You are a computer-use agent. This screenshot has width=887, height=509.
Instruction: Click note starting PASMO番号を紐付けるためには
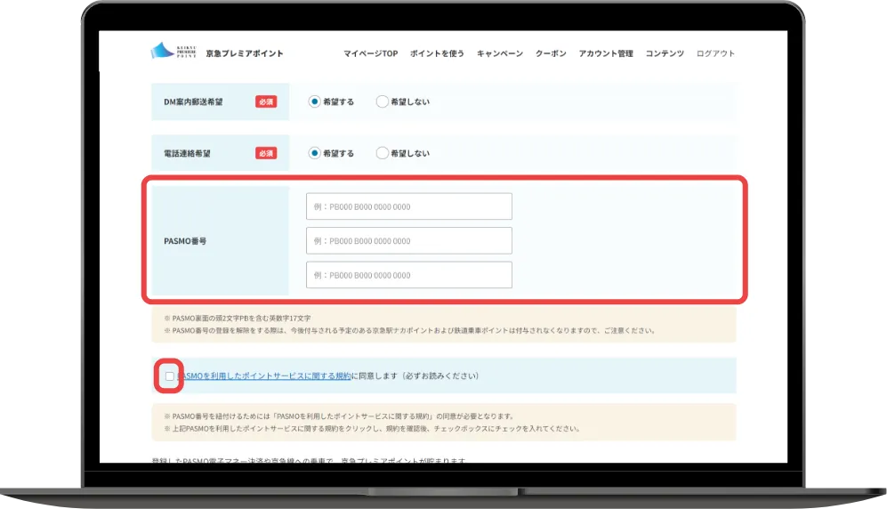(339, 416)
